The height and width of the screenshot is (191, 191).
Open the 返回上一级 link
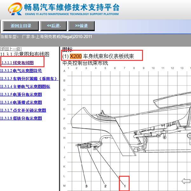[11, 49]
